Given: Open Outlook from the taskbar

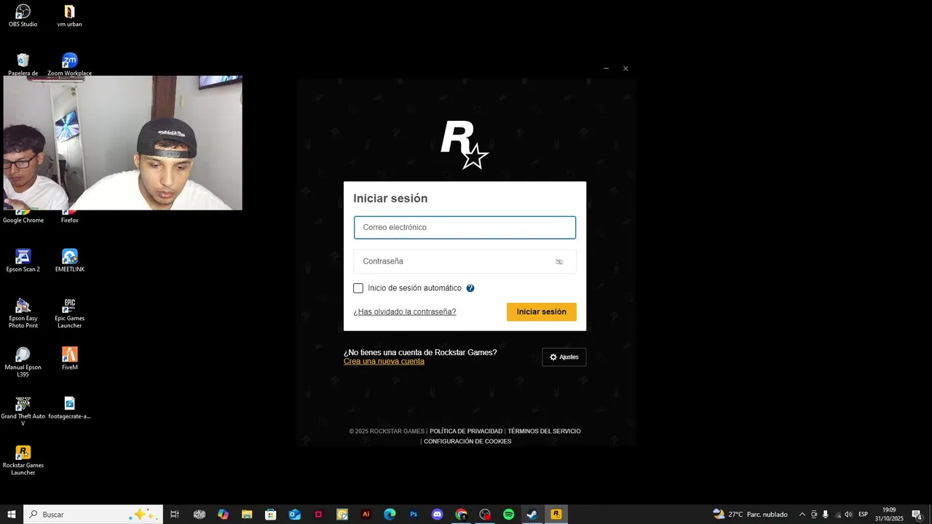Looking at the screenshot, I should [x=294, y=515].
